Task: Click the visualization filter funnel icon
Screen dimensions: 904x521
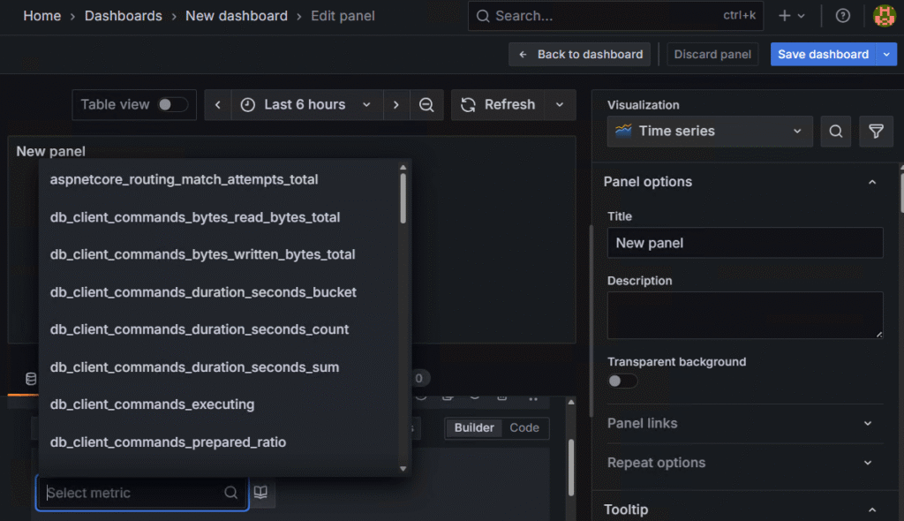Action: (x=876, y=132)
